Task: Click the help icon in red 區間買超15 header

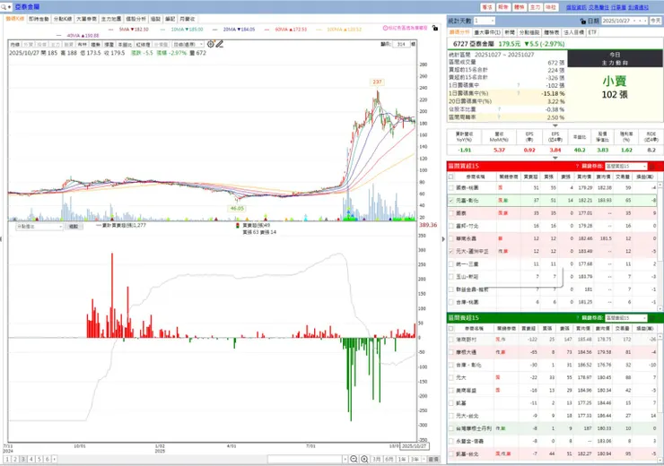Action: pos(577,166)
